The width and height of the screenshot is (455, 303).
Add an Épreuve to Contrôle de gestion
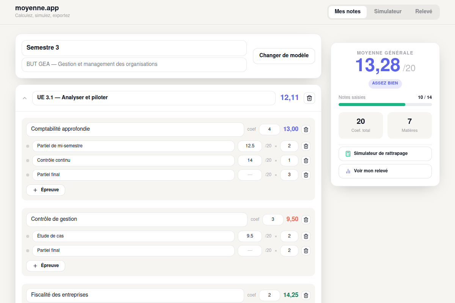[45, 266]
